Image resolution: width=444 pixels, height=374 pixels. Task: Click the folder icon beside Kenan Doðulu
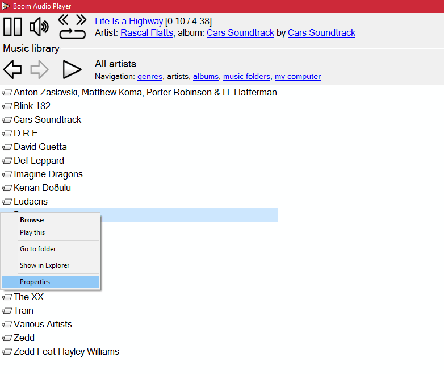click(7, 188)
